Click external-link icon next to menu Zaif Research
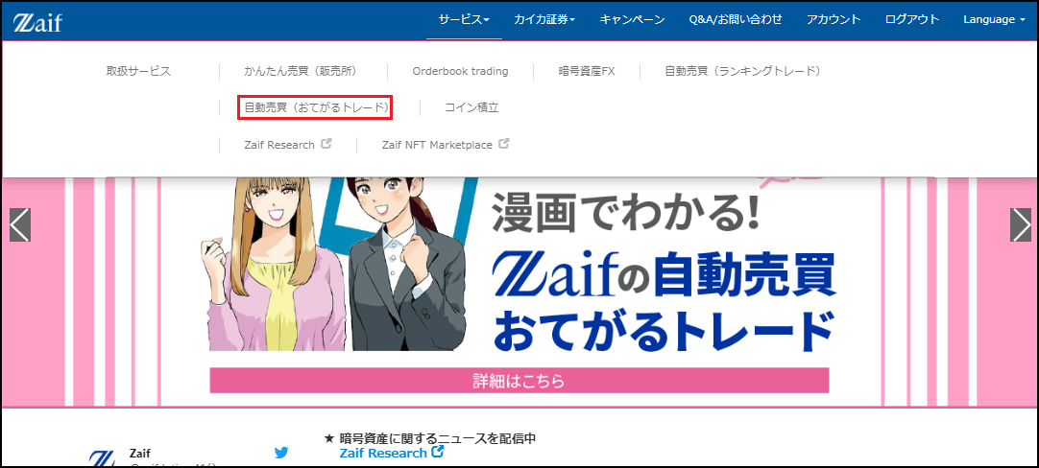 326,143
